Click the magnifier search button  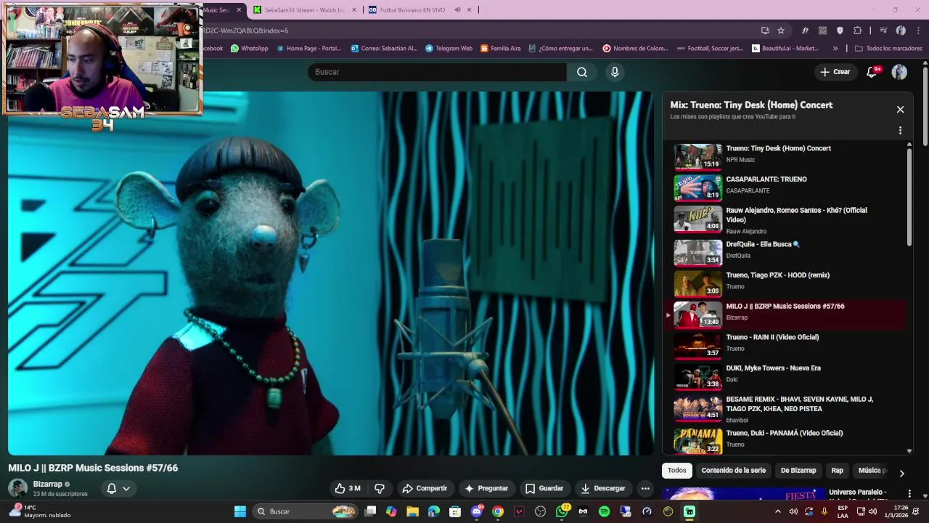click(582, 72)
